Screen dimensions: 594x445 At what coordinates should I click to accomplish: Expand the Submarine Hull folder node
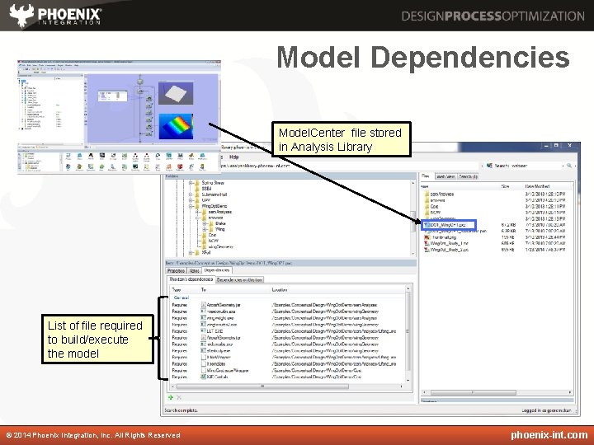(x=191, y=194)
